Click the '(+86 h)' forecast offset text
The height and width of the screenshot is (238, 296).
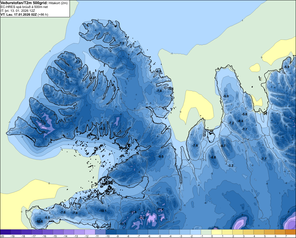point(43,14)
